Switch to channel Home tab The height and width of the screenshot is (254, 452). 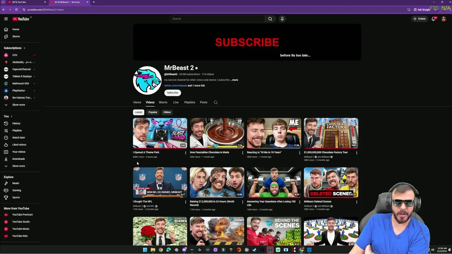[x=137, y=102]
